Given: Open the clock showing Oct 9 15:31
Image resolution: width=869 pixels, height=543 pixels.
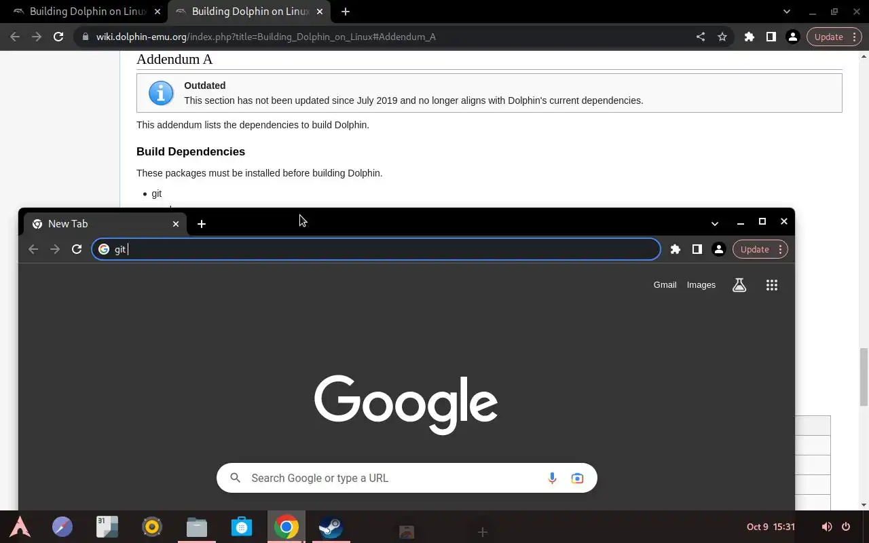Looking at the screenshot, I should point(771,527).
